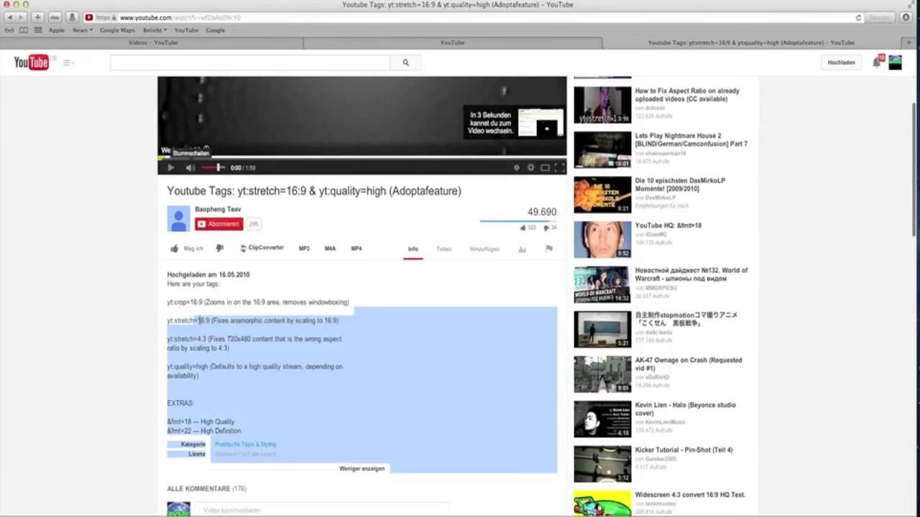The width and height of the screenshot is (920, 517).
Task: Collapse the description with Weniger anzeigen
Action: pos(362,468)
